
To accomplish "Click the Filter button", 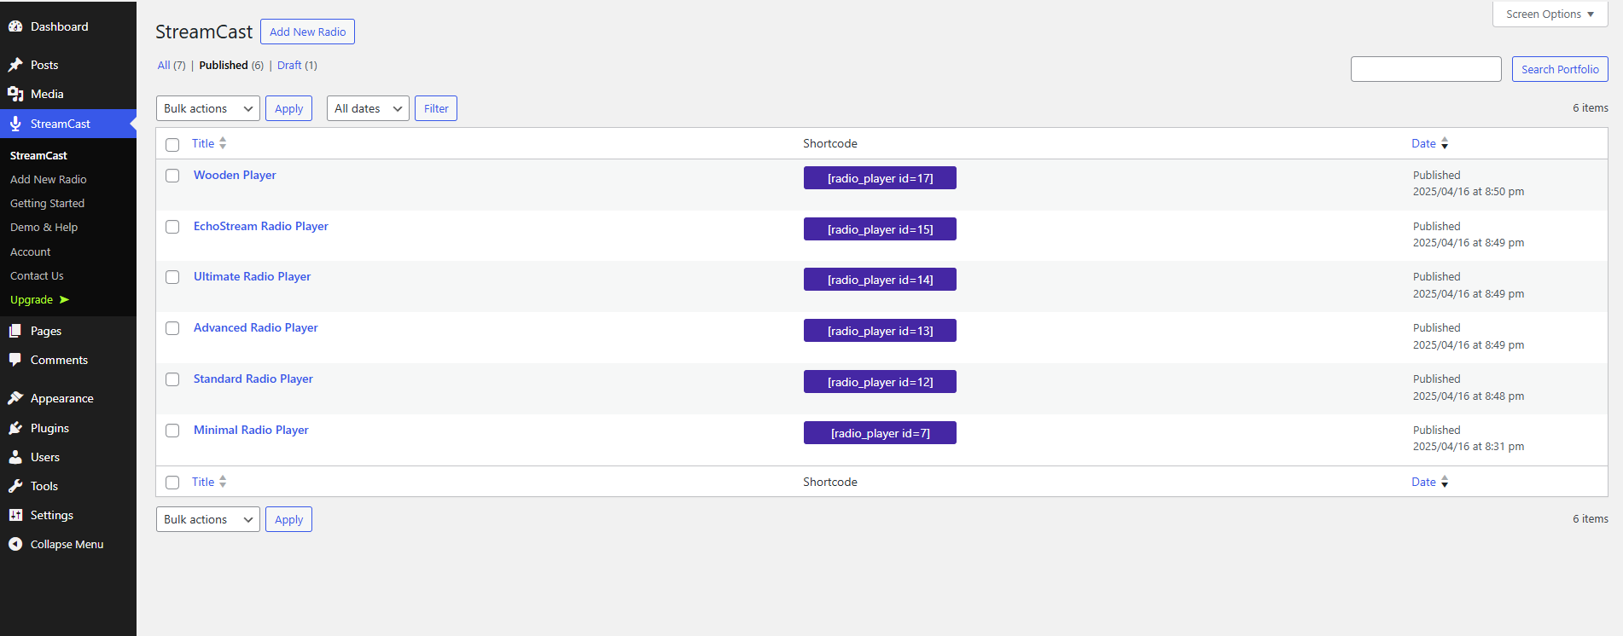I will pos(436,108).
